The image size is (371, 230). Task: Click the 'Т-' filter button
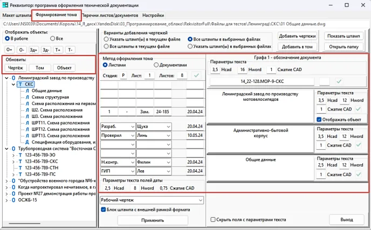(x=69, y=50)
